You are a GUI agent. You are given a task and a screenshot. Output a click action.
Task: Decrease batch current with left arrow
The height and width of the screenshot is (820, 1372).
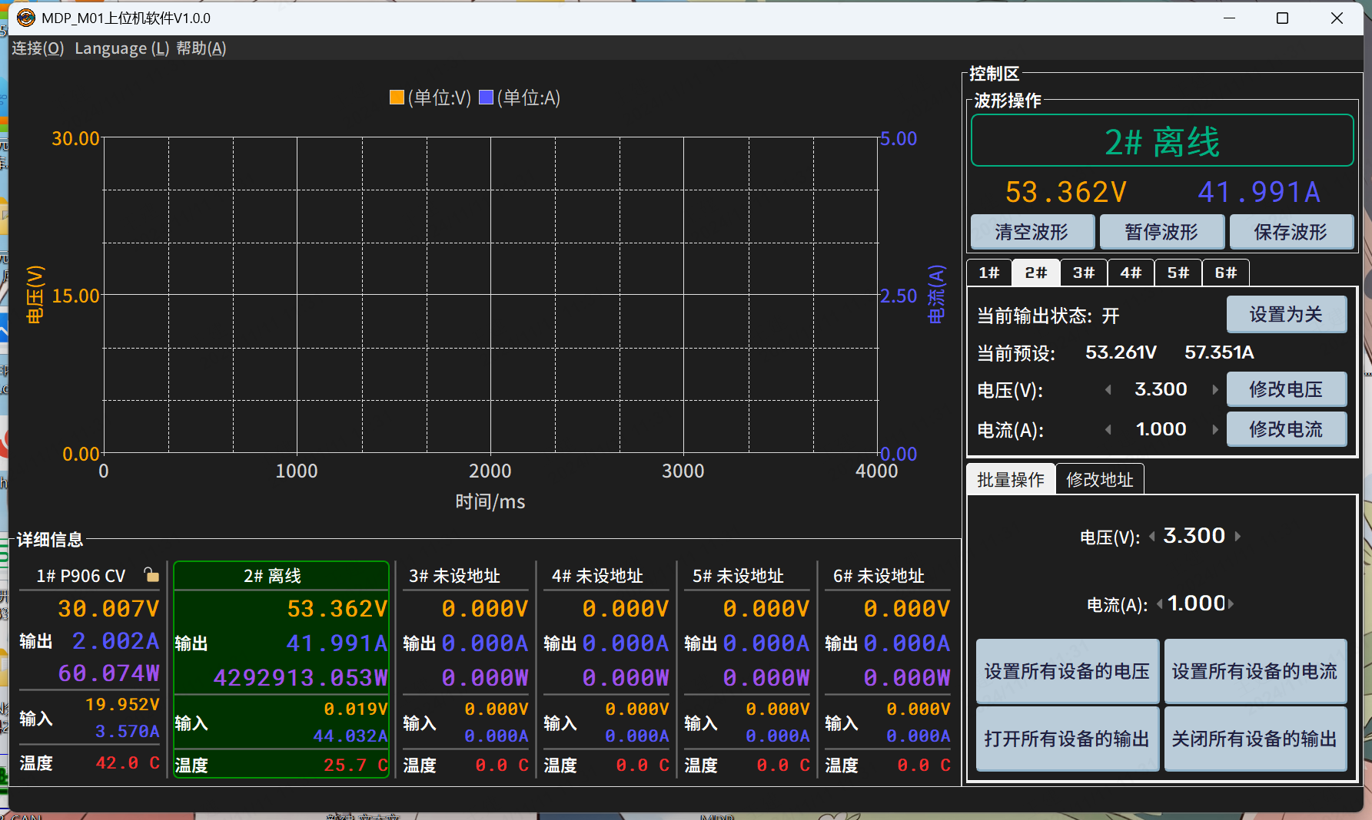click(1160, 604)
